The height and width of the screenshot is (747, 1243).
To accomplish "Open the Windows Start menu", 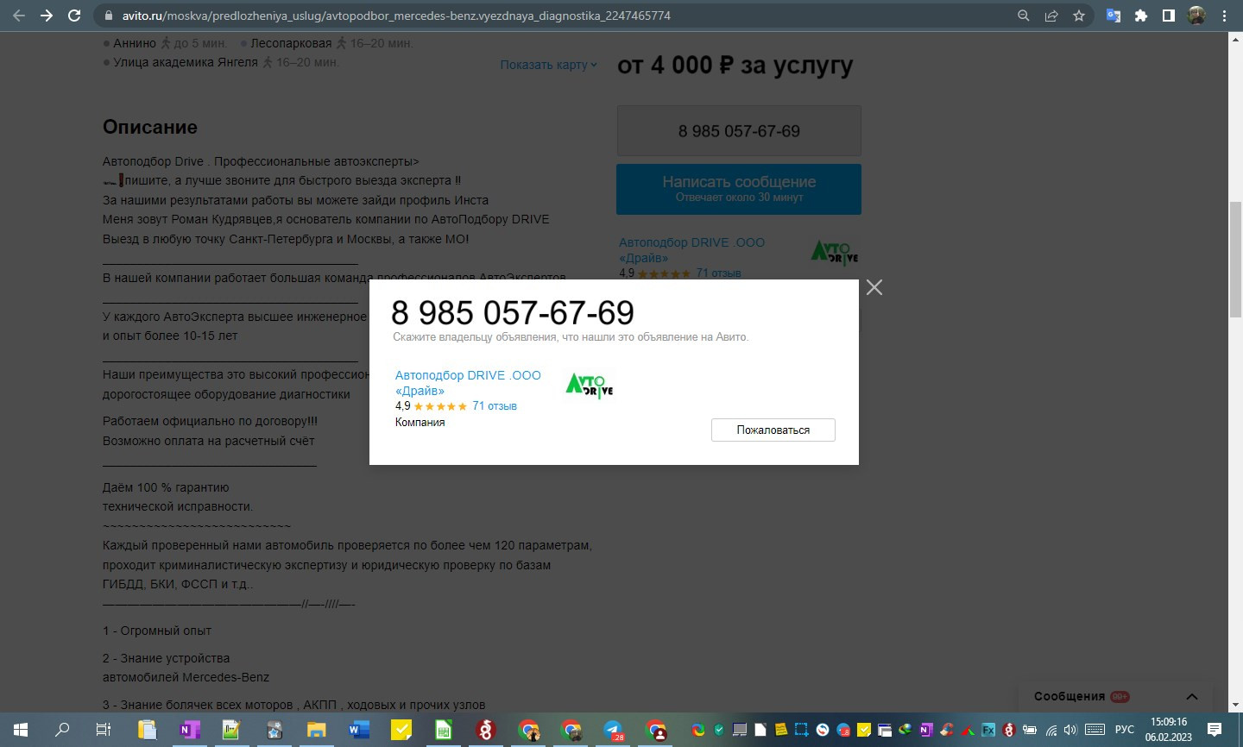I will [21, 730].
